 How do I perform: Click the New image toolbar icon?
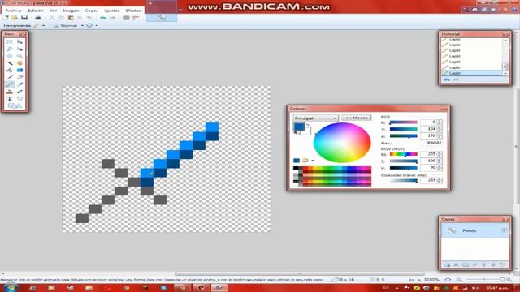click(6, 18)
